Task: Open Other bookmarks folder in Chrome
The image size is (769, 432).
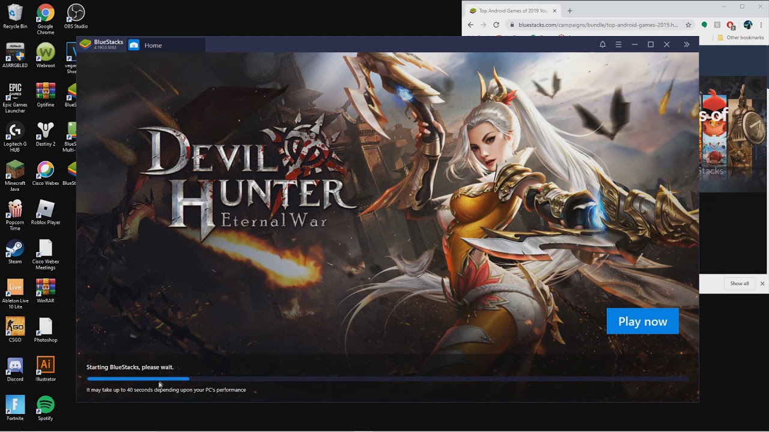Action: click(741, 38)
